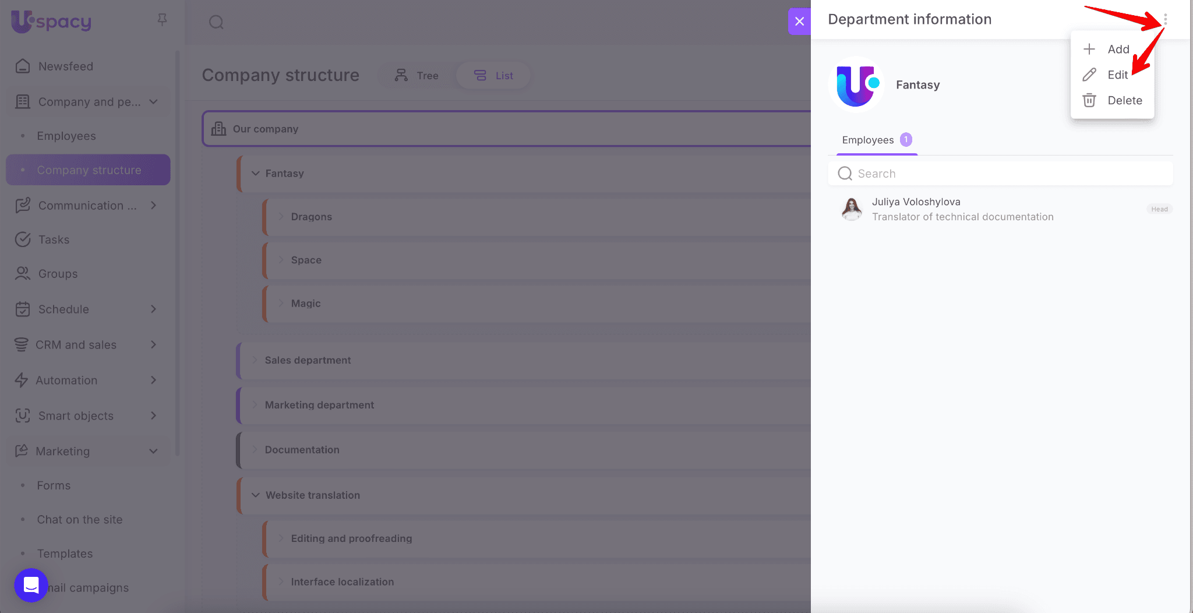This screenshot has height=613, width=1193.
Task: Click the Fantasy department avatar
Action: [856, 85]
